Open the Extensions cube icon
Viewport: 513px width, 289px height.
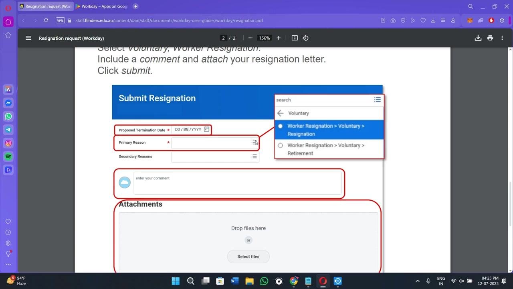pos(502,20)
